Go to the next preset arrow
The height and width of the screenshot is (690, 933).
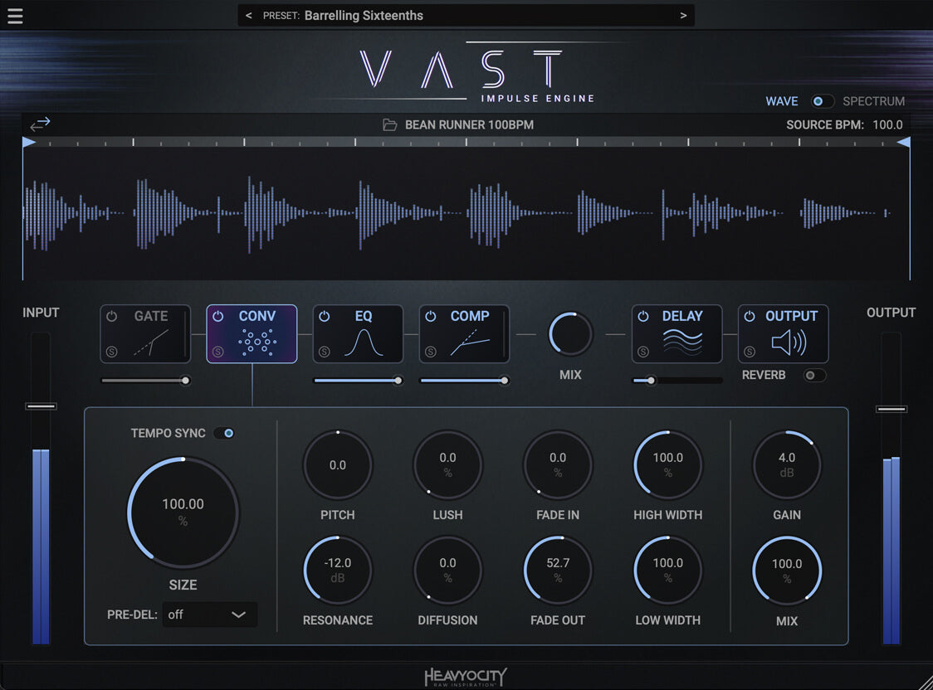pyautogui.click(x=683, y=16)
